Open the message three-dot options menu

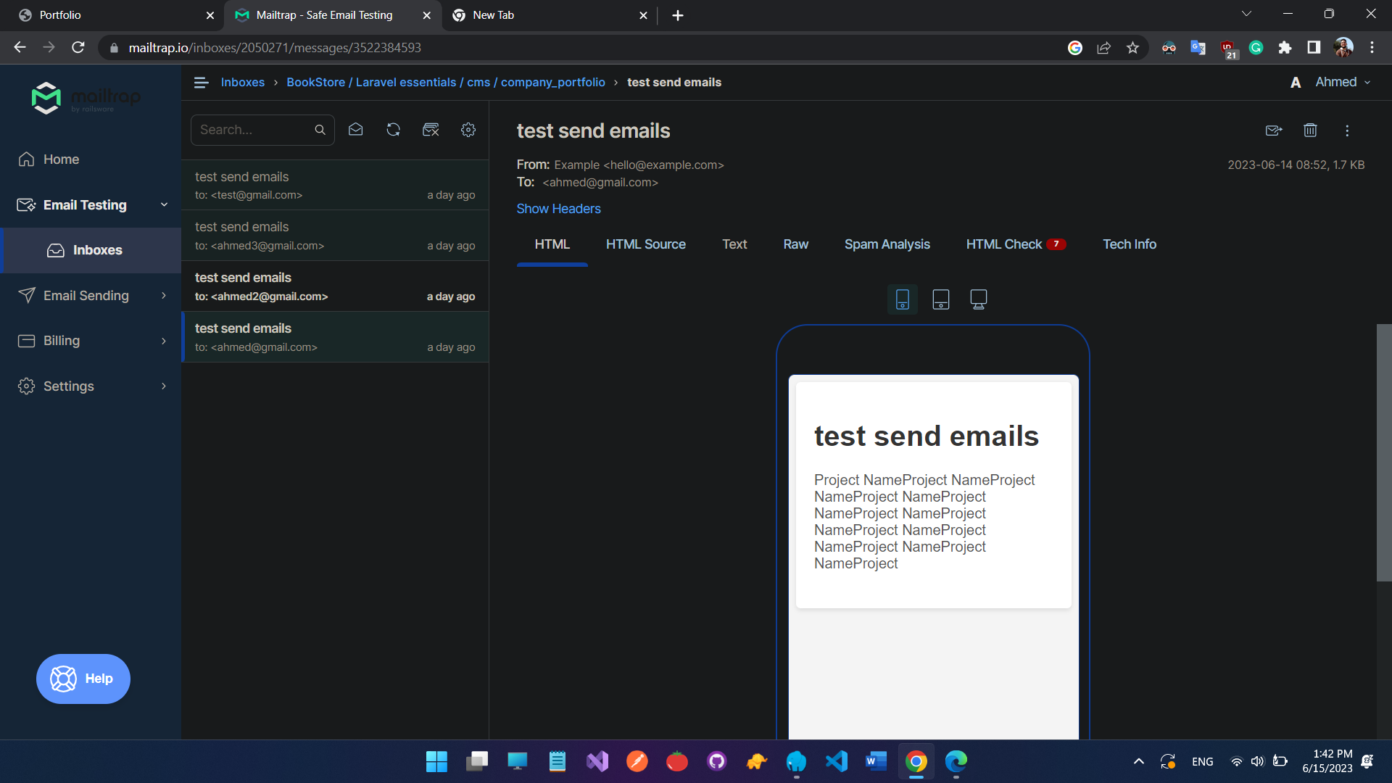pyautogui.click(x=1347, y=130)
